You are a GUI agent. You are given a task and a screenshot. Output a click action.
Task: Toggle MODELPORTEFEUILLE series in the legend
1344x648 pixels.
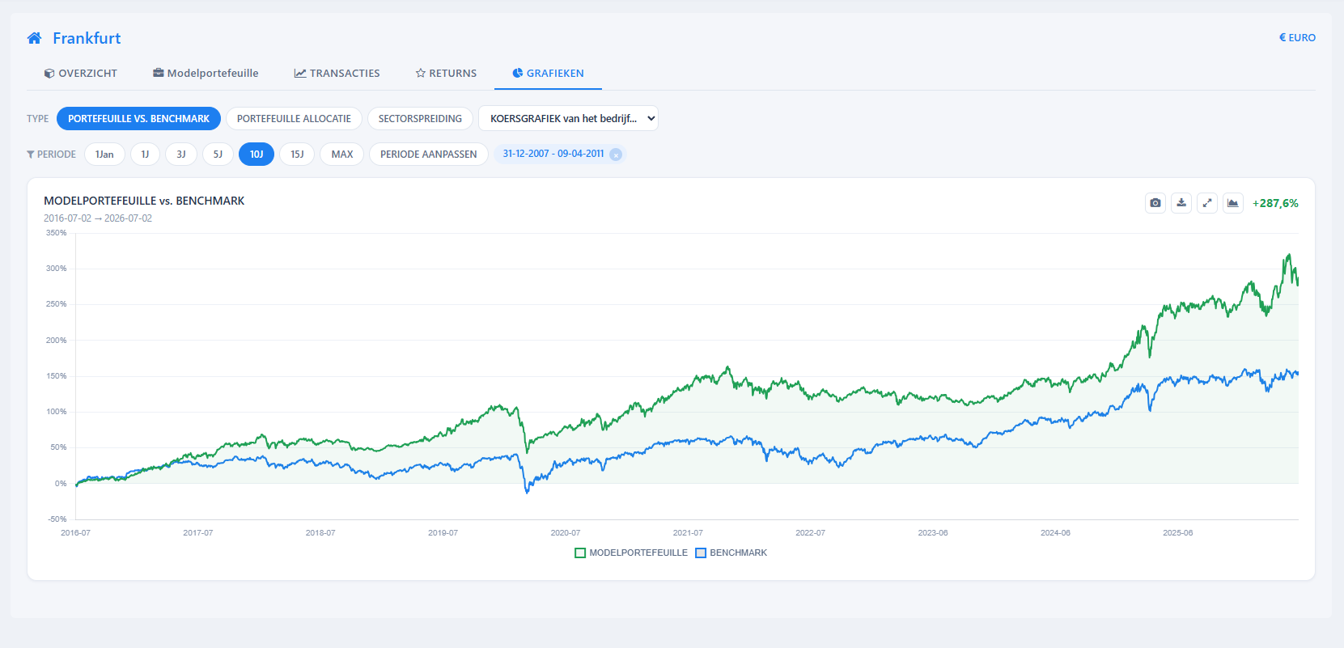tap(631, 553)
